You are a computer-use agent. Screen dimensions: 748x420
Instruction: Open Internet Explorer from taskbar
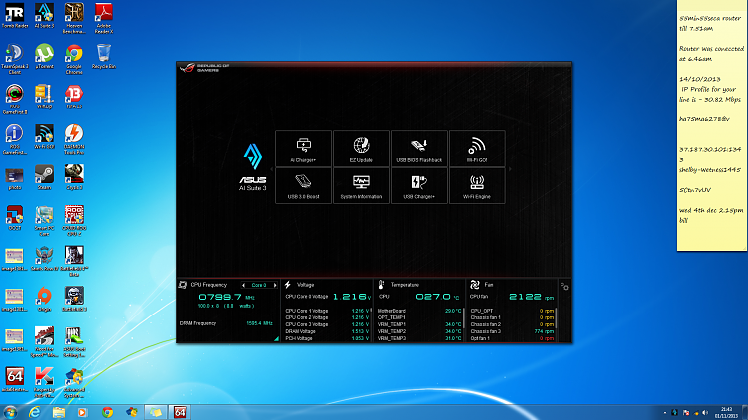click(34, 412)
